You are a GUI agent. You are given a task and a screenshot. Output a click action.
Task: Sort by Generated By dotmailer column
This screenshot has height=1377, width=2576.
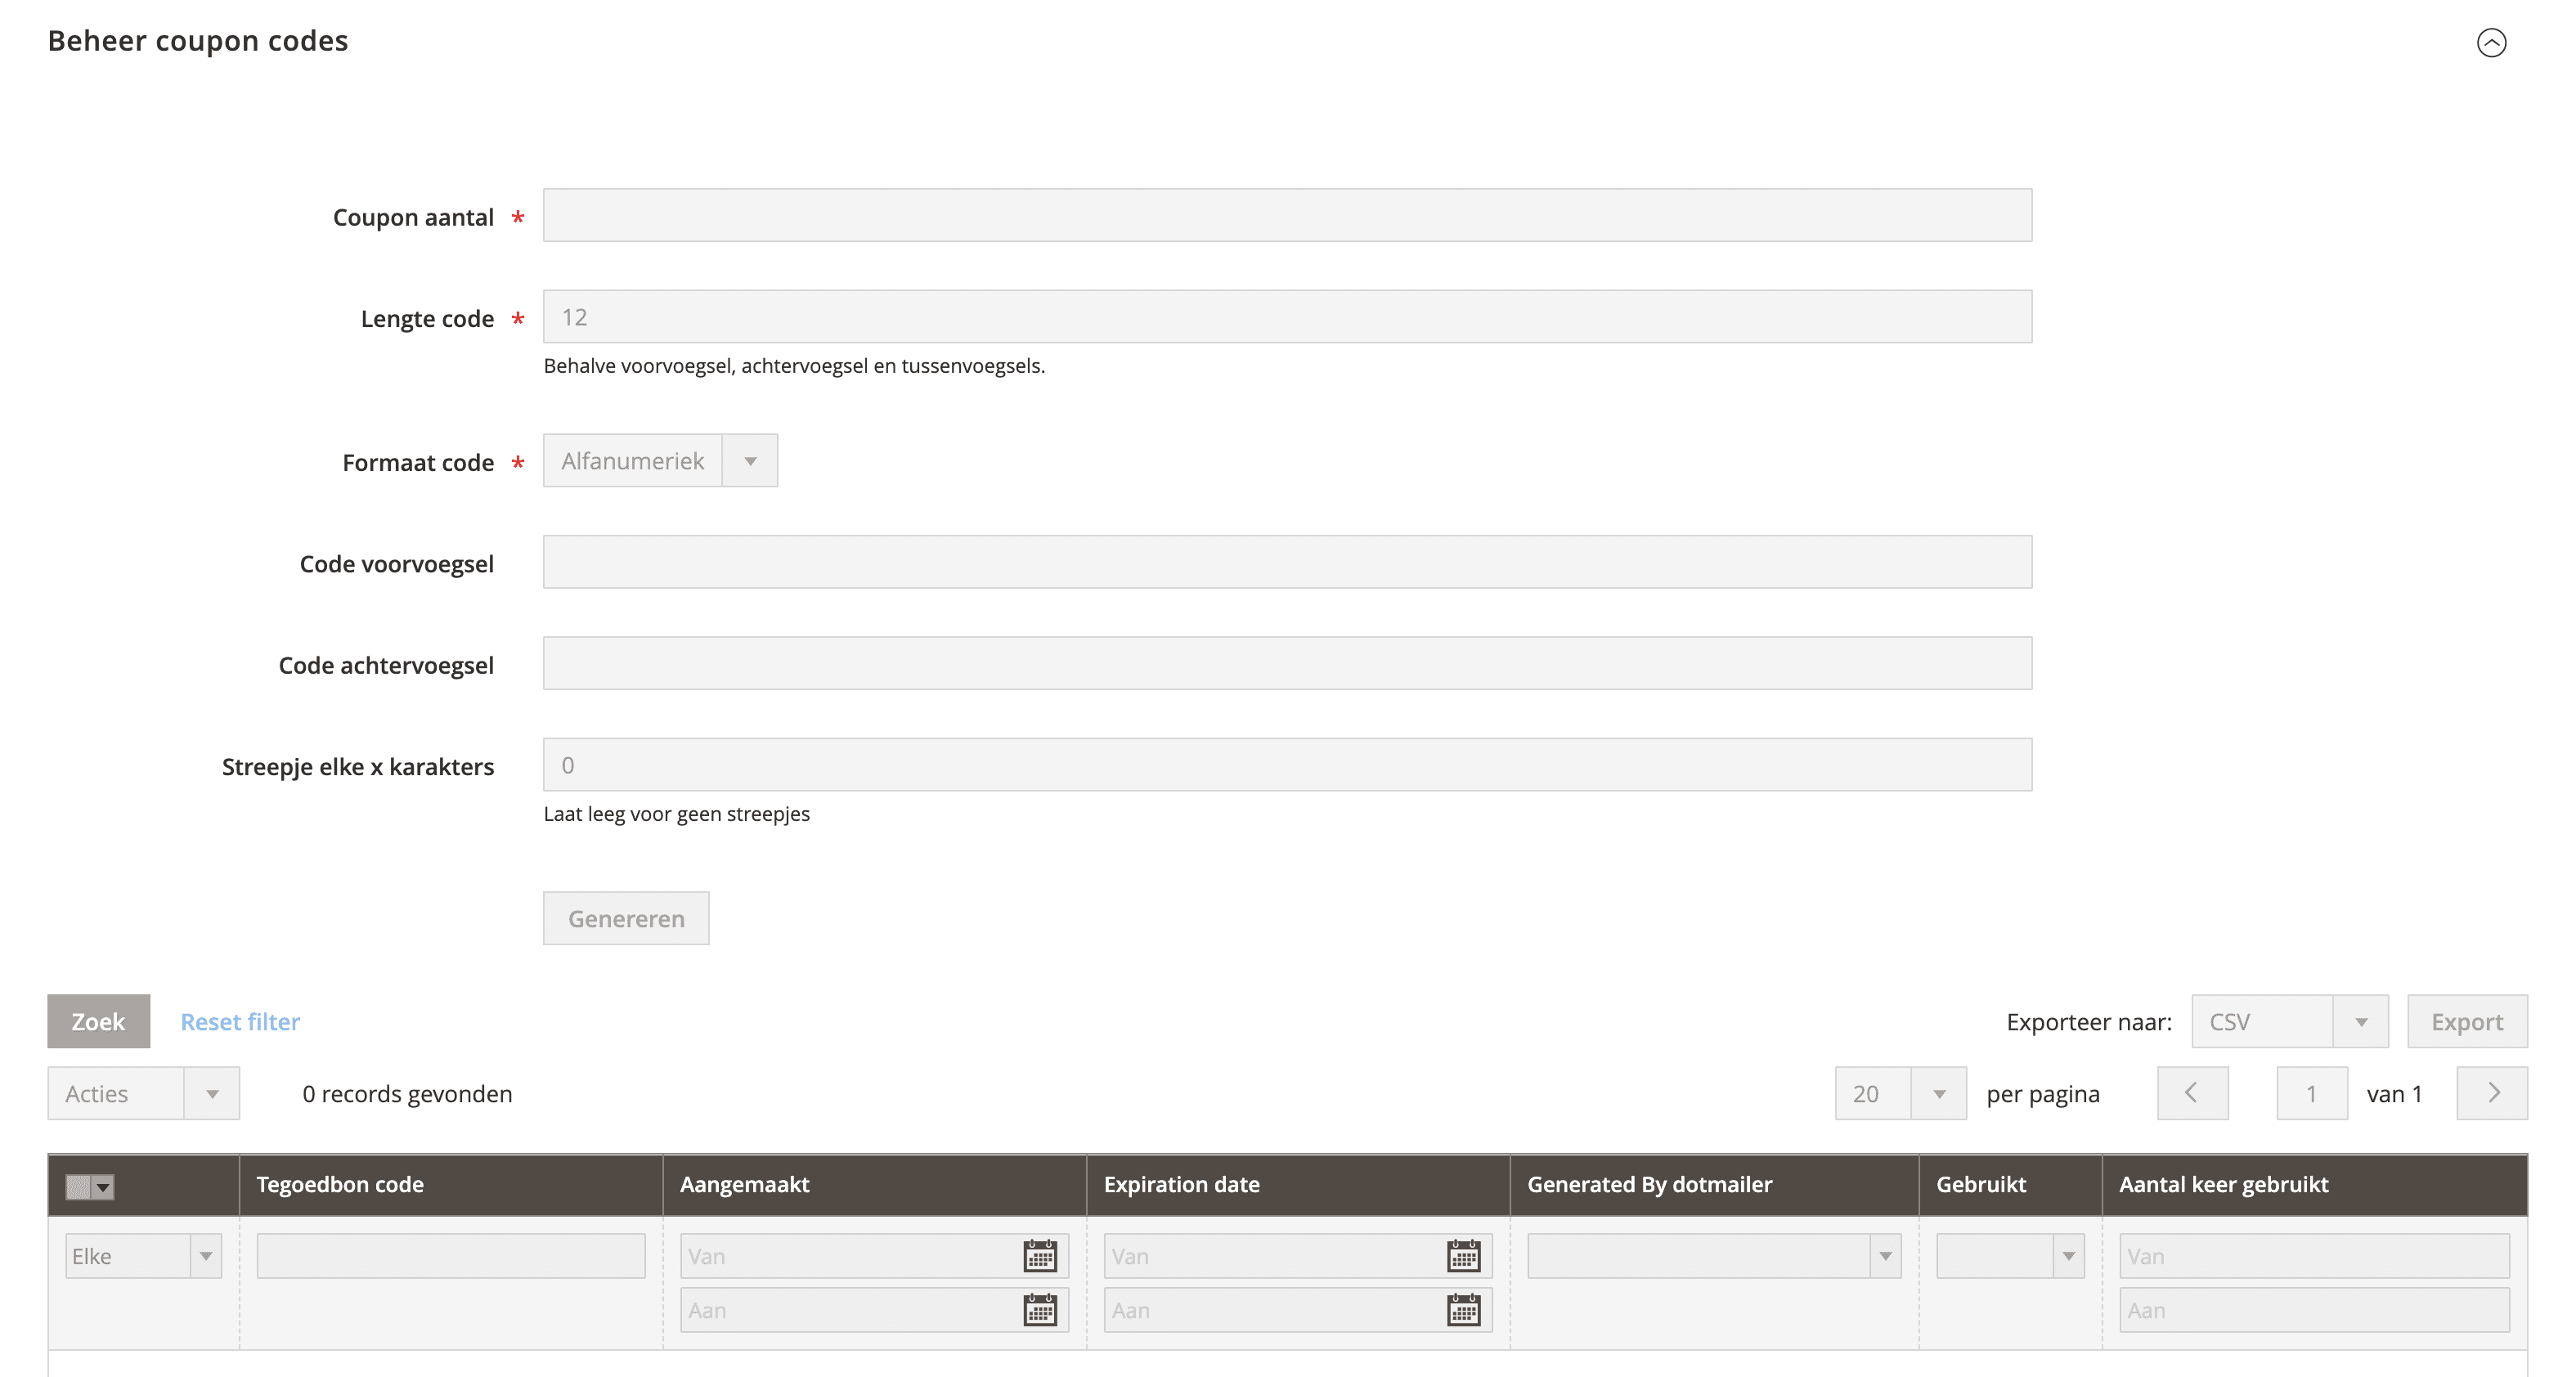1714,1185
